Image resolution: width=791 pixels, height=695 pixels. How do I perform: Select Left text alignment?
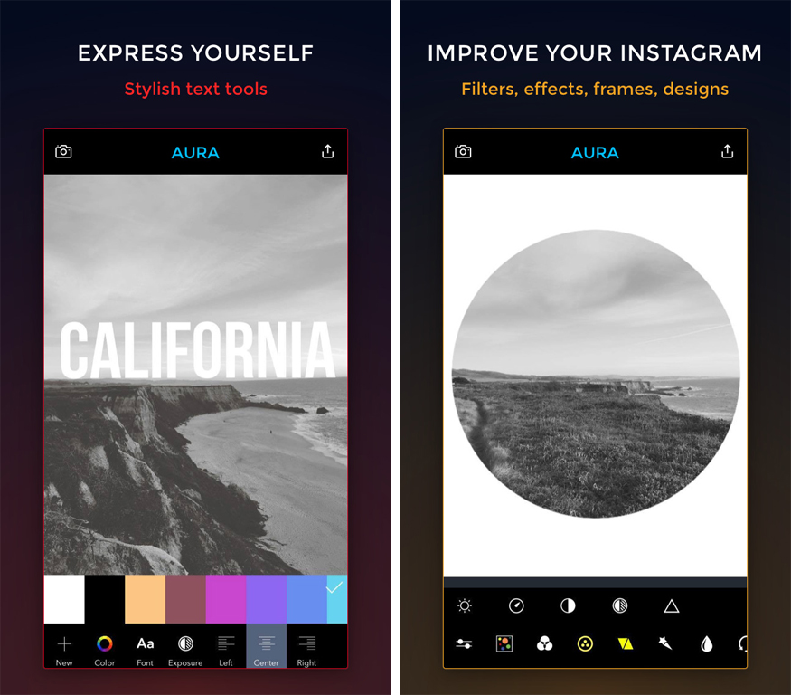tap(226, 651)
